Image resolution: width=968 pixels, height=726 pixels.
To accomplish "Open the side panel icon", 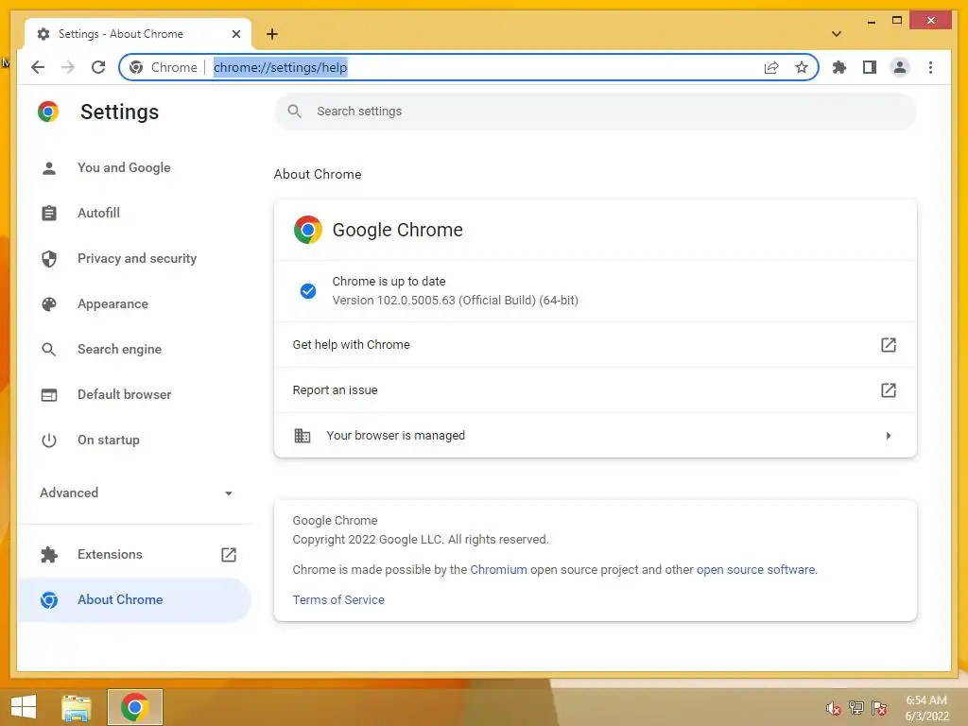I will coord(870,67).
